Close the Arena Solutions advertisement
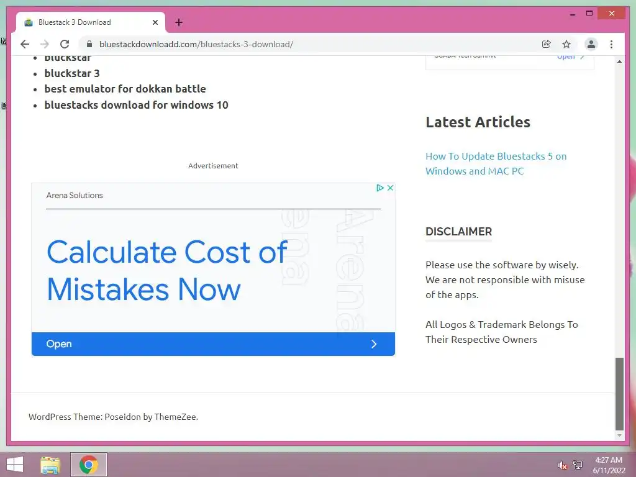 pos(390,188)
